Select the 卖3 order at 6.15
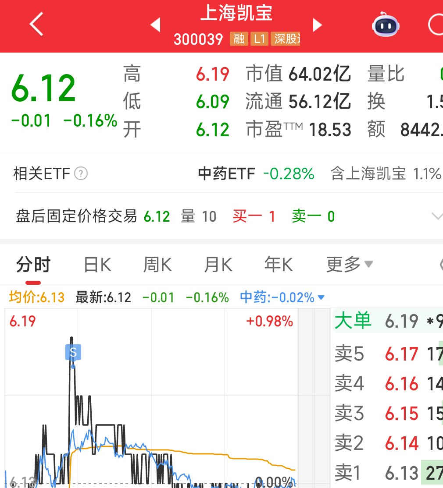The width and height of the screenshot is (443, 488). click(x=389, y=413)
